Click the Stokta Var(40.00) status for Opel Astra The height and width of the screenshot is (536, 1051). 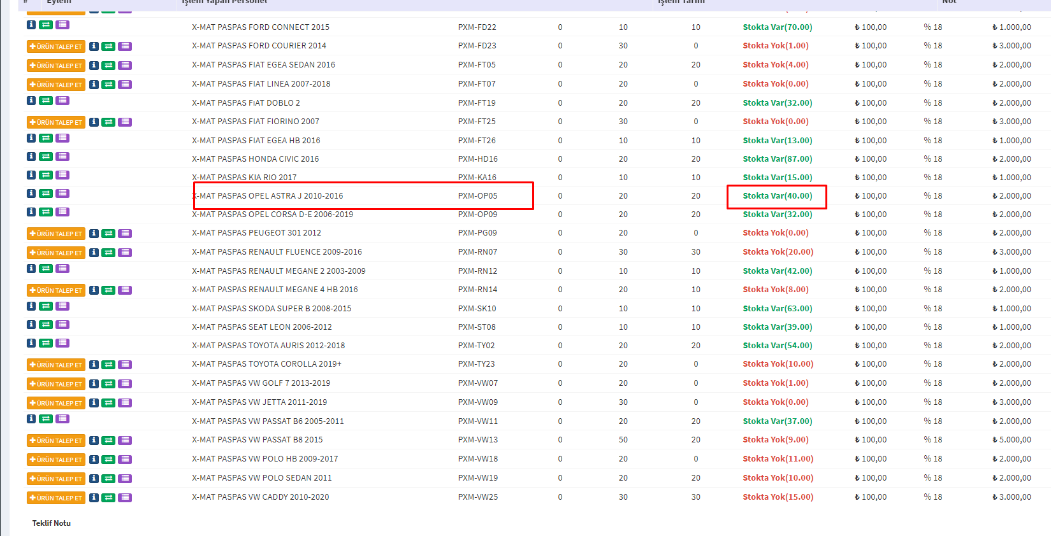[777, 196]
